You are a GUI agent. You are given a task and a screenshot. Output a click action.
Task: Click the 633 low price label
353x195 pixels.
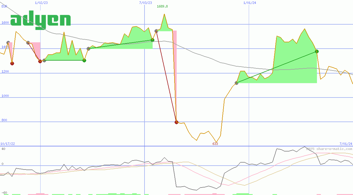pos(215,144)
